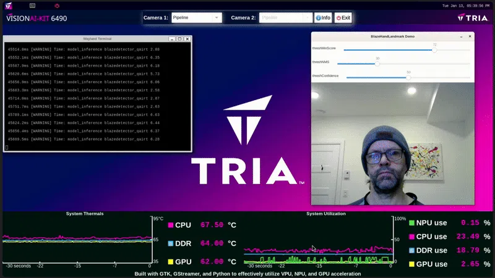Screen dimensions: 495x278
Task: Open the Camera 1 Pipeline dropdown
Action: tap(197, 18)
